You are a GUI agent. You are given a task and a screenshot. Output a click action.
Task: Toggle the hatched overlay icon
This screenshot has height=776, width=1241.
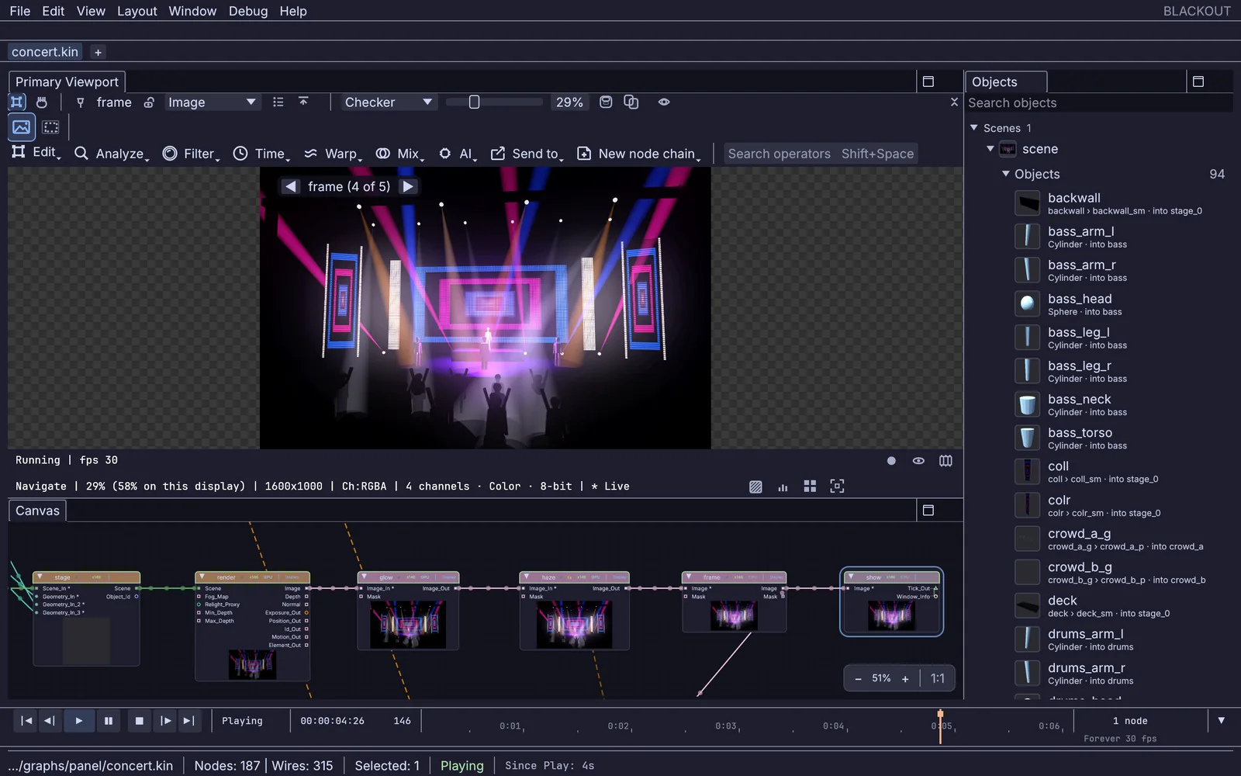pyautogui.click(x=755, y=487)
